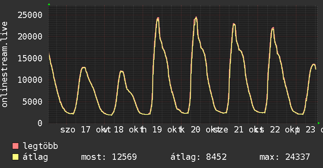Click the yellow átlag legend swatch

pos(15,157)
